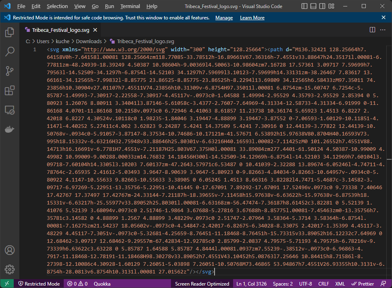Expand the Downloads breadcrumb

click(x=89, y=41)
